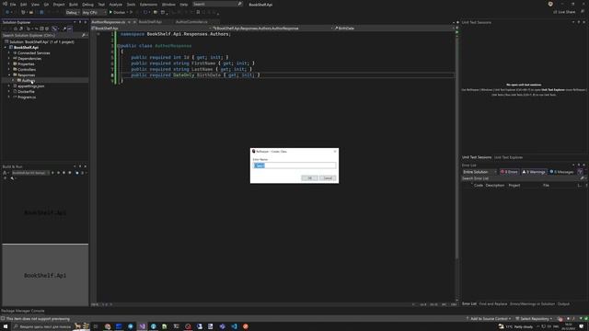Click the Solution Explorer properties wrench icon
Viewport: 589px width, 331px height.
64,29
